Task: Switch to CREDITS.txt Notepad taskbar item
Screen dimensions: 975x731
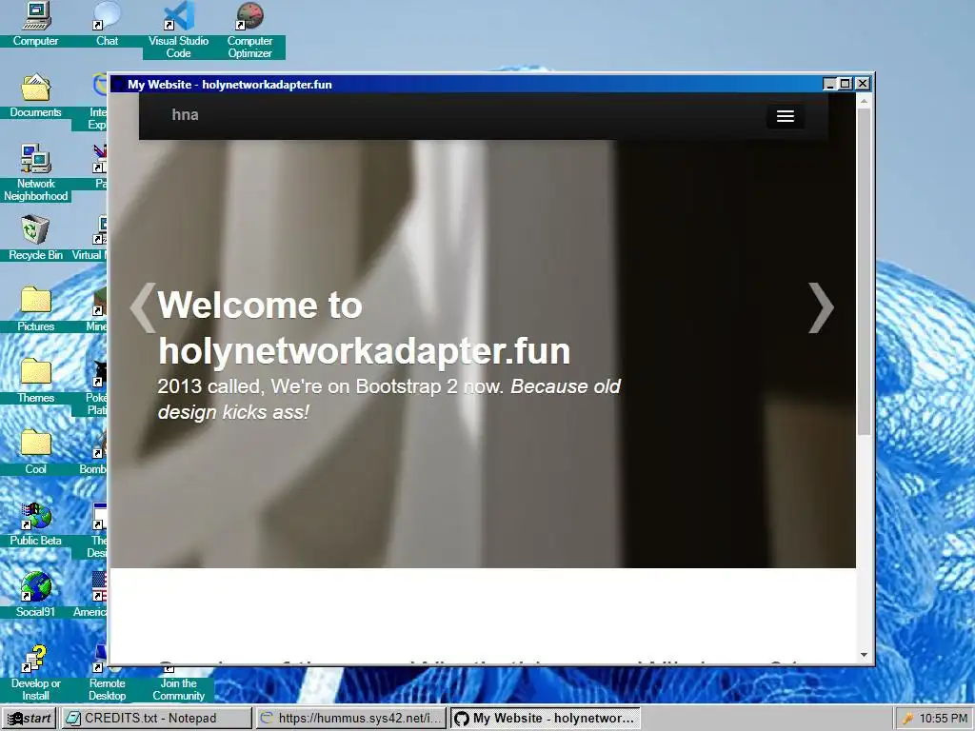Action: point(157,718)
